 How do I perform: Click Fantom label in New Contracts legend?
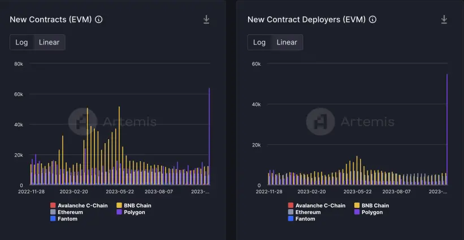click(67, 219)
